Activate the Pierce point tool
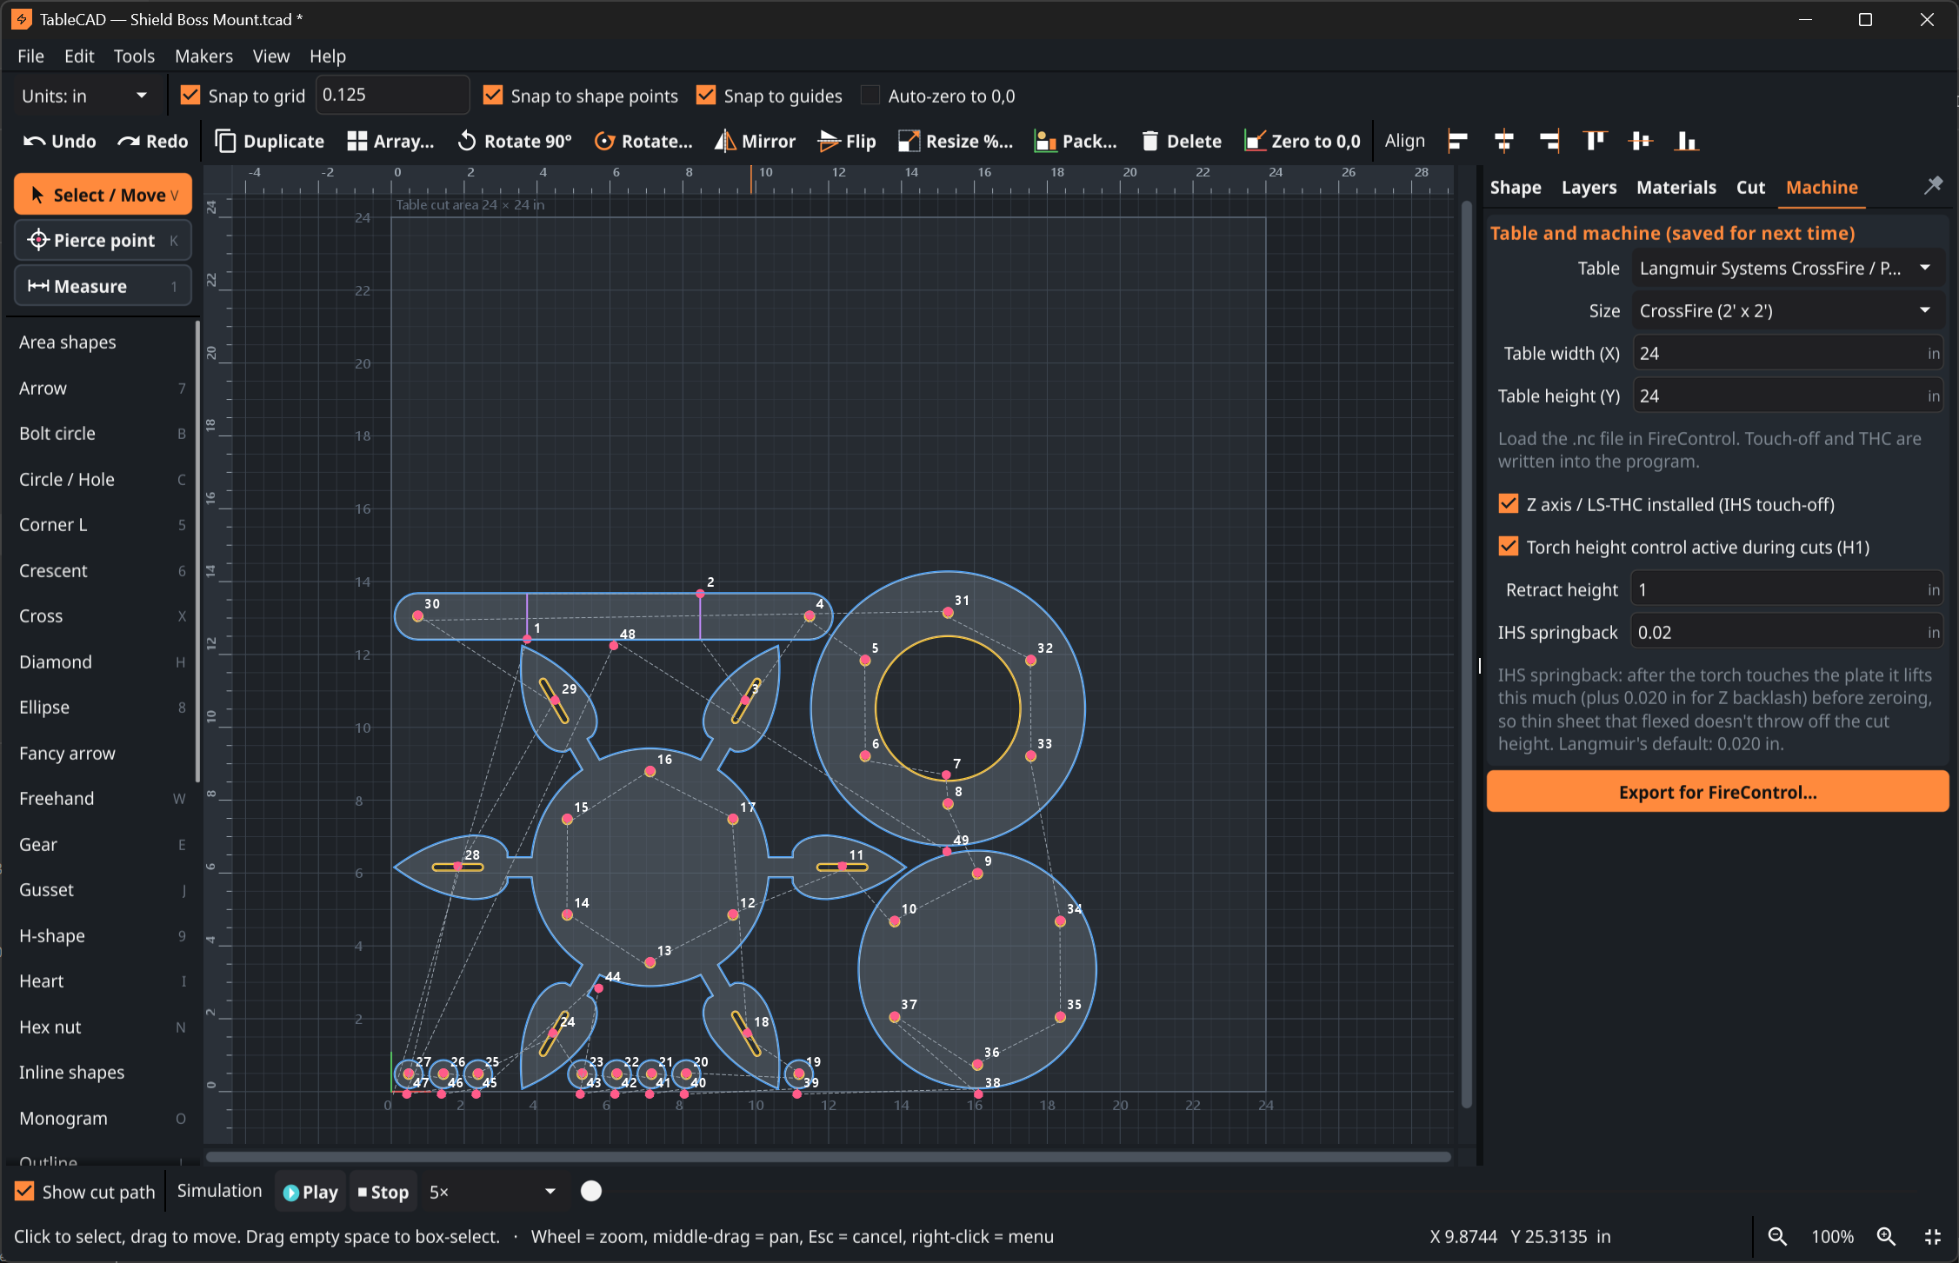Image resolution: width=1959 pixels, height=1263 pixels. [x=103, y=241]
